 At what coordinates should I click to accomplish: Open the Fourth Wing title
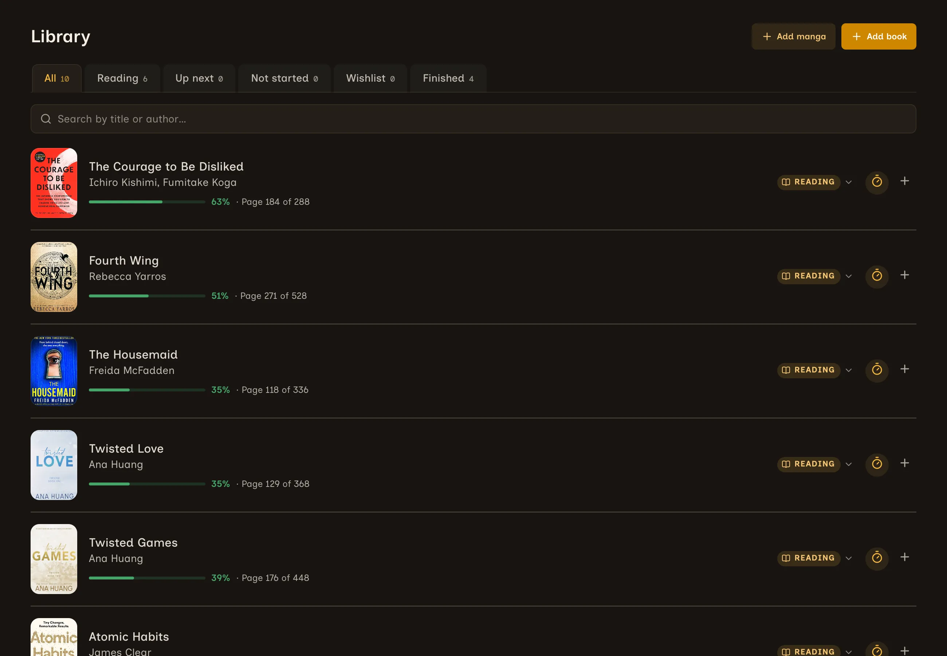(124, 261)
